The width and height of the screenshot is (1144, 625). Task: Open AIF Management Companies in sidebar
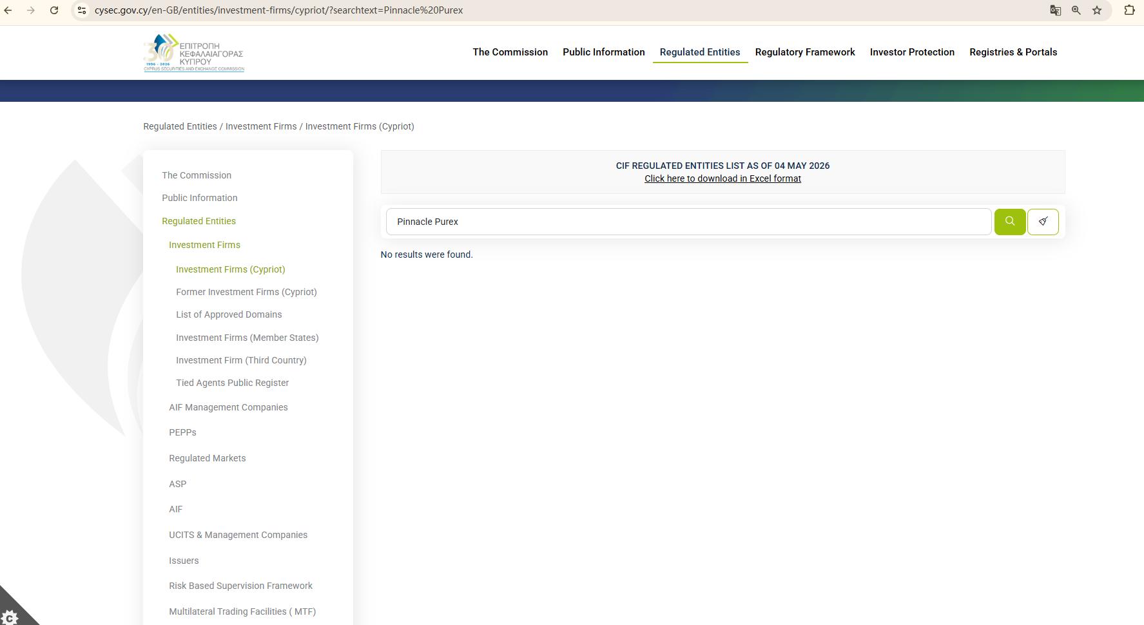[228, 407]
